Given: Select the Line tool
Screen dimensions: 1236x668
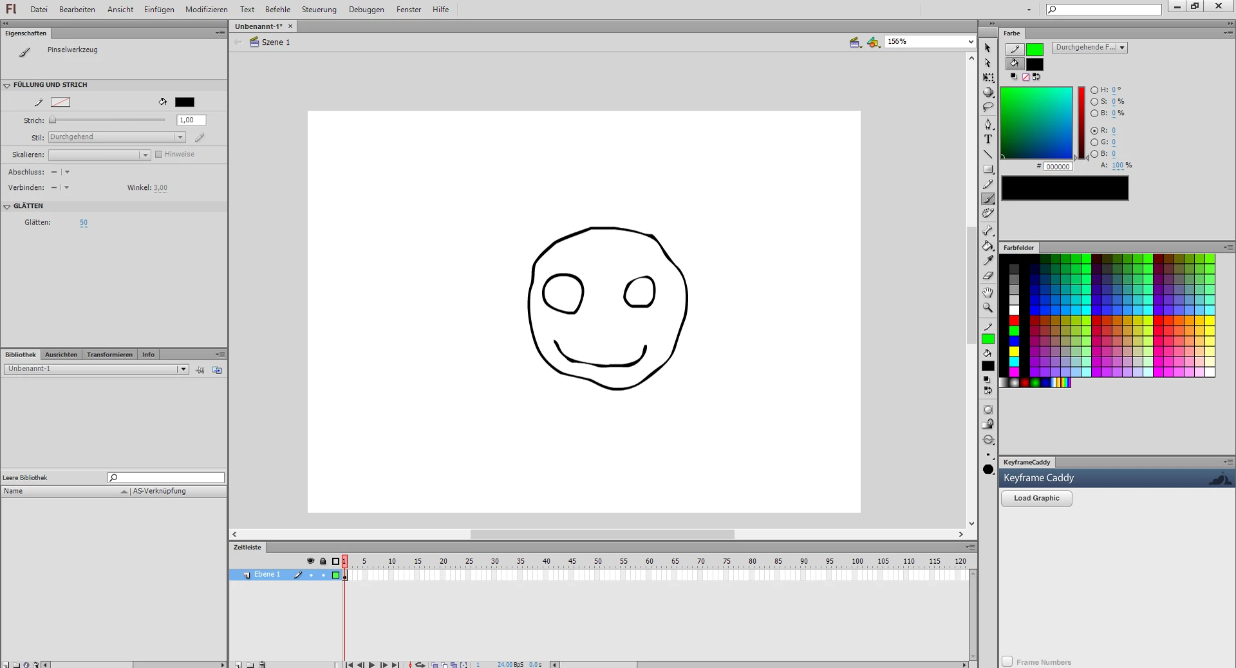Looking at the screenshot, I should tap(988, 154).
